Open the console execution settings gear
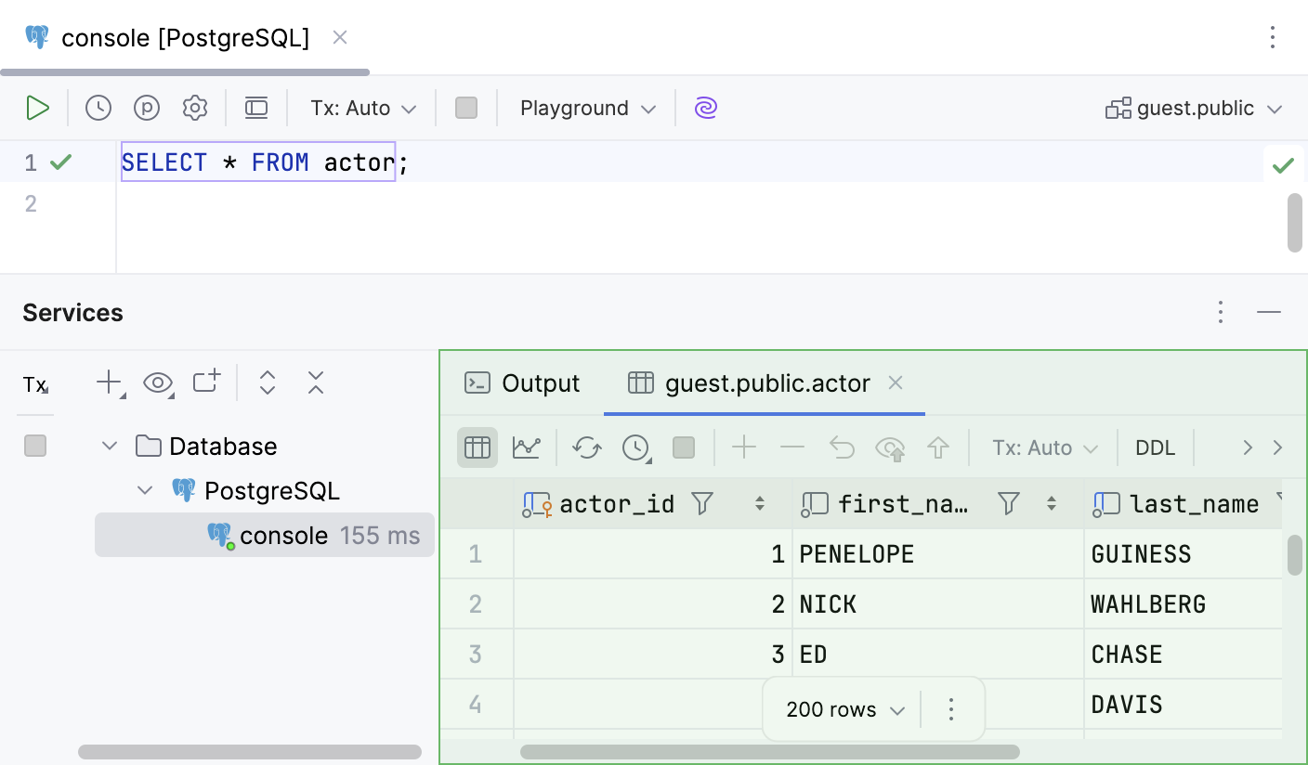 coord(195,108)
